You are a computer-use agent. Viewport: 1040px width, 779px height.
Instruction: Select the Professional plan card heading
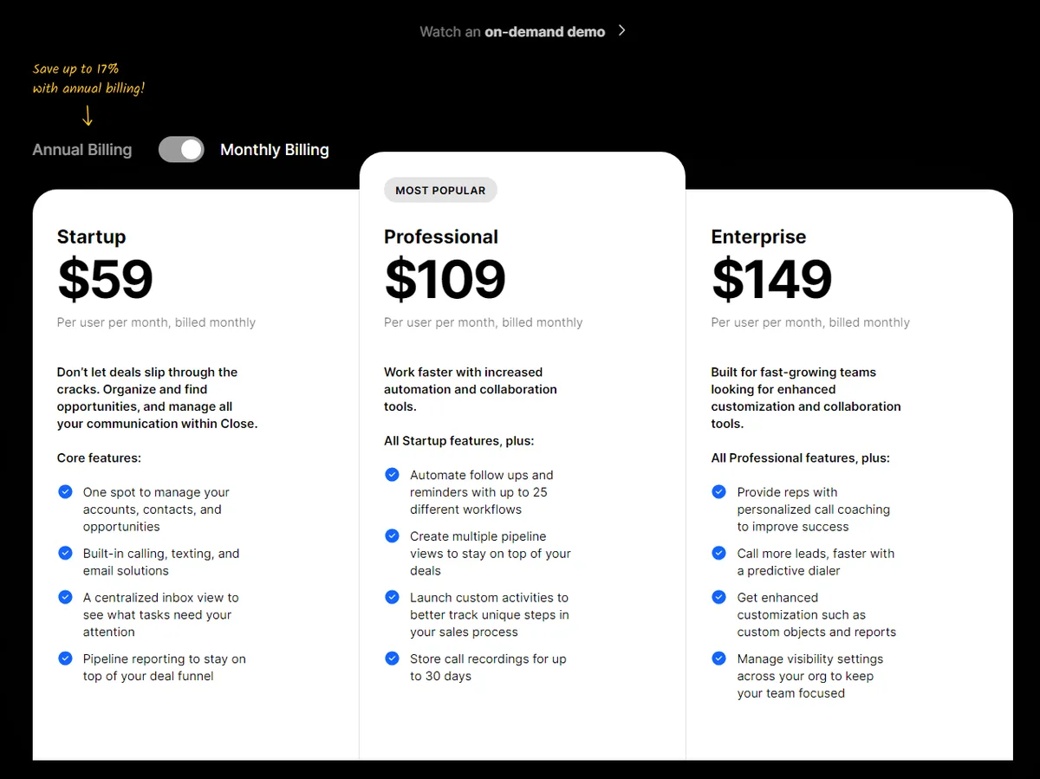click(441, 236)
